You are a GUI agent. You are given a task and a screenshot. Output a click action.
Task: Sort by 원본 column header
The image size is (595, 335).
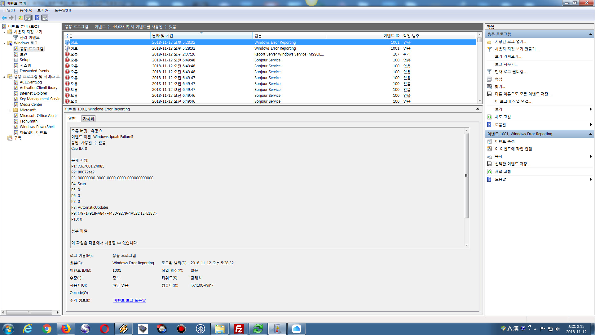[290, 36]
